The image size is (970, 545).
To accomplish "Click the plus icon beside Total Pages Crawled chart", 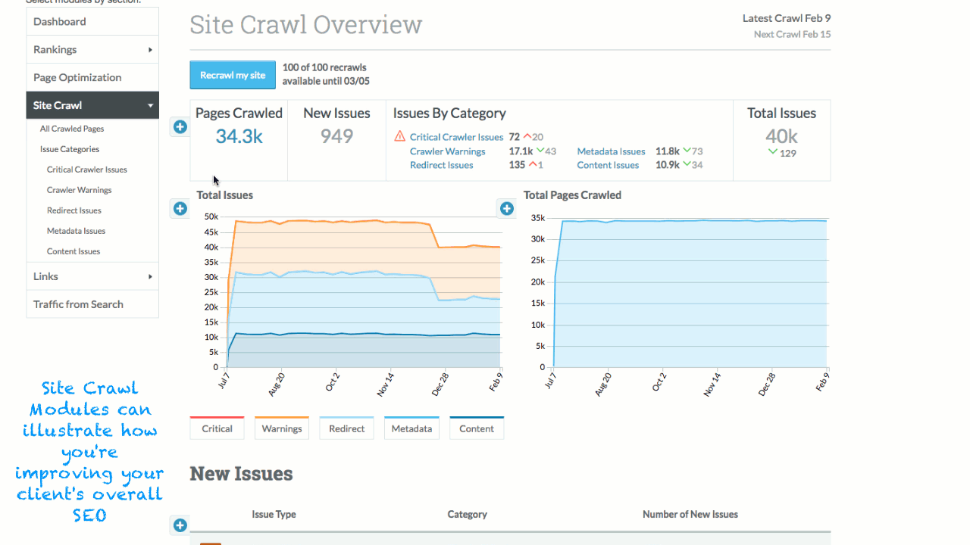I will [x=507, y=208].
